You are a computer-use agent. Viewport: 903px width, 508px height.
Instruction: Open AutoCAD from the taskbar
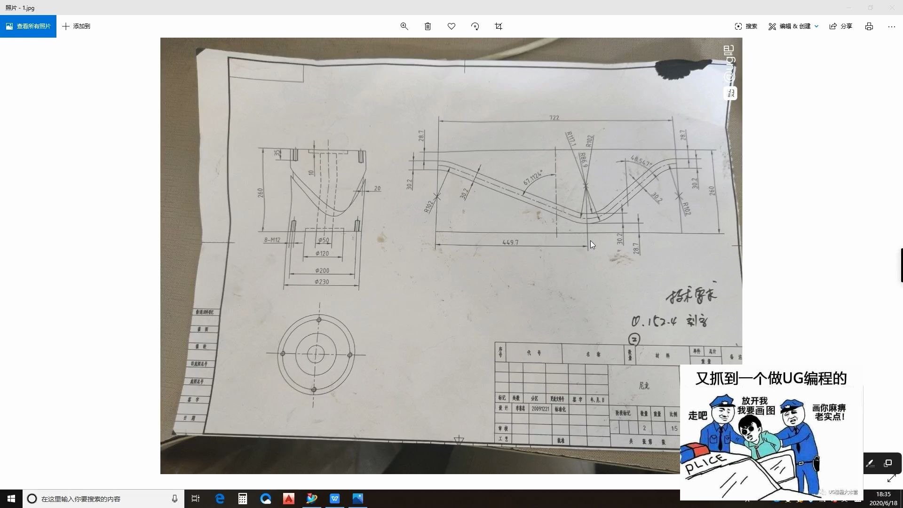pyautogui.click(x=289, y=499)
